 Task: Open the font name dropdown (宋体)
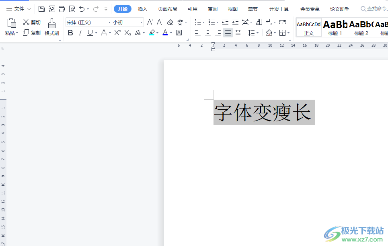pyautogui.click(x=109, y=22)
